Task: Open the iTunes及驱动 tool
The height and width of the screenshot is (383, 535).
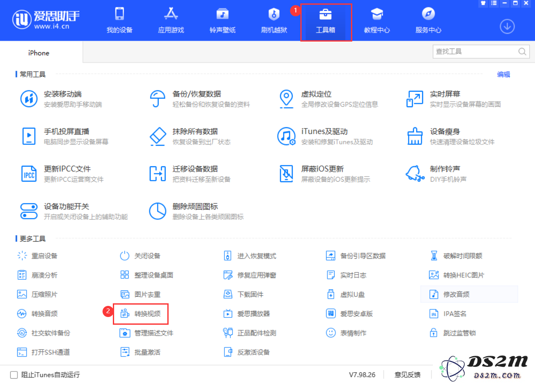Action: (x=325, y=136)
